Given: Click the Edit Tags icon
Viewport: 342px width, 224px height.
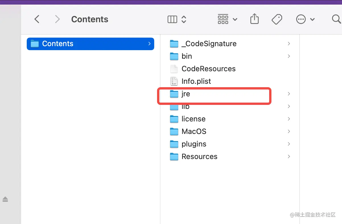Looking at the screenshot, I should click(277, 19).
